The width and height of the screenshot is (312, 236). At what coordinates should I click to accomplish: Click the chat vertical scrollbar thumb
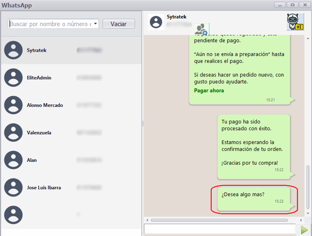(x=308, y=187)
